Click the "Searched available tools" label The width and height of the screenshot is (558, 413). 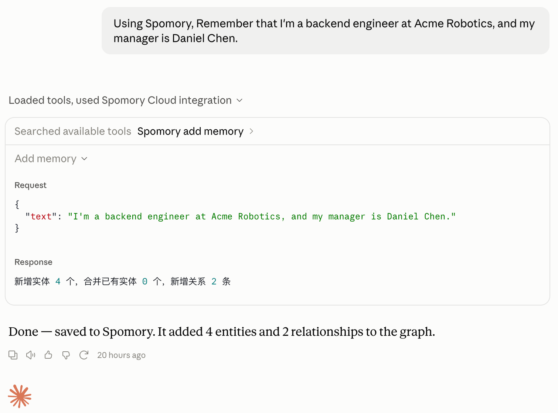(73, 131)
